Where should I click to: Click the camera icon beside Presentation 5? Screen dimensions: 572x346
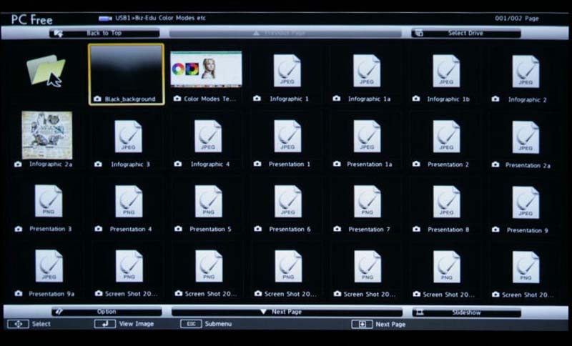pyautogui.click(x=178, y=229)
